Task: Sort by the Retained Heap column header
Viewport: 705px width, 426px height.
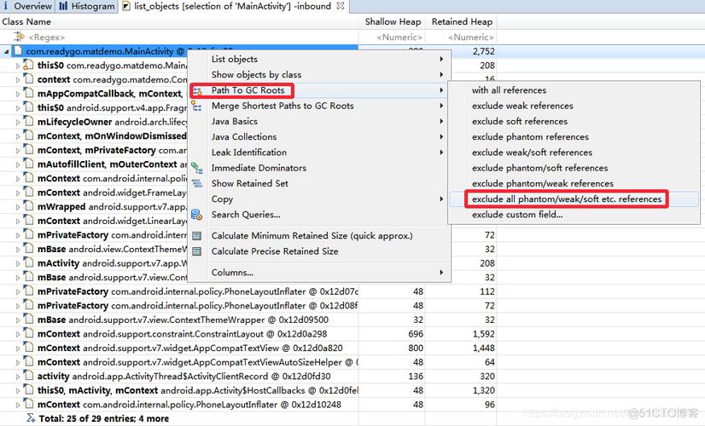Action: pyautogui.click(x=462, y=21)
